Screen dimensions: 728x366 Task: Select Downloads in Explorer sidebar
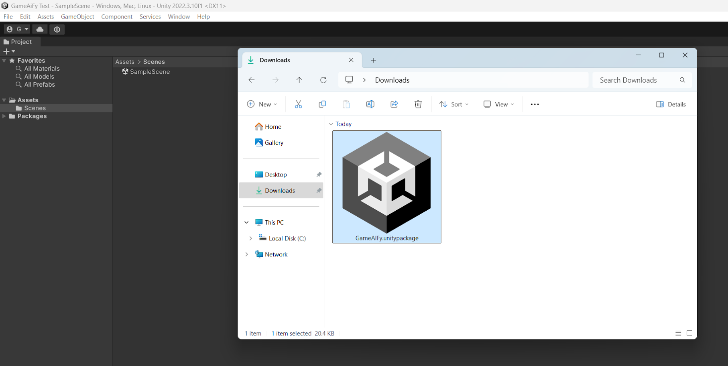click(x=281, y=191)
